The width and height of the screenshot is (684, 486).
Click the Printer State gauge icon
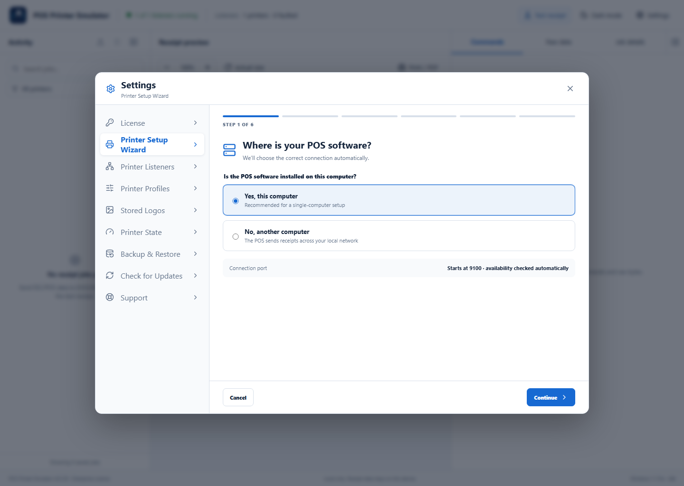[x=110, y=232]
